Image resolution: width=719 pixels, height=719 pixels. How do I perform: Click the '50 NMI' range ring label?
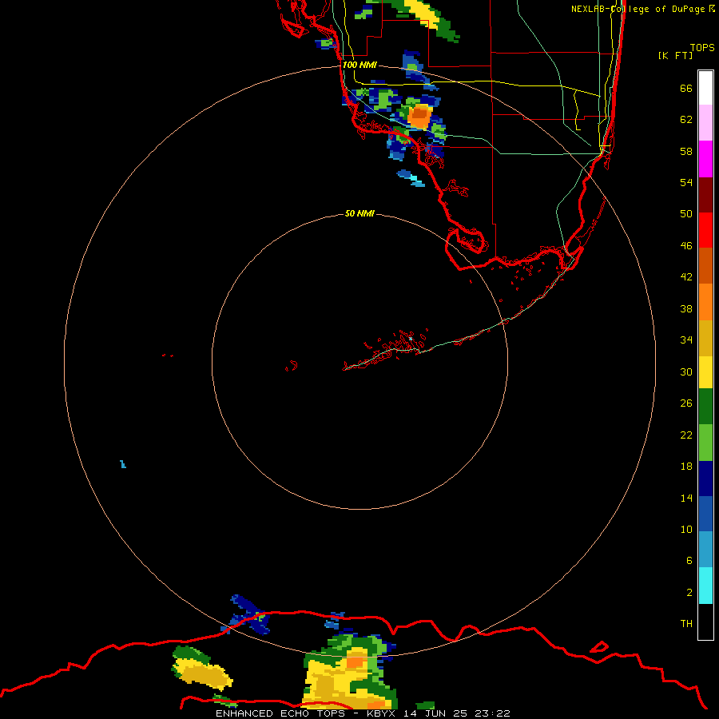click(359, 213)
